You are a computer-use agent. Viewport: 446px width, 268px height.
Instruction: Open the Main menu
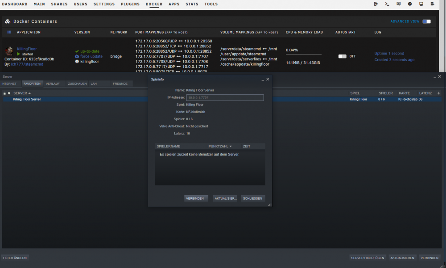click(x=39, y=4)
